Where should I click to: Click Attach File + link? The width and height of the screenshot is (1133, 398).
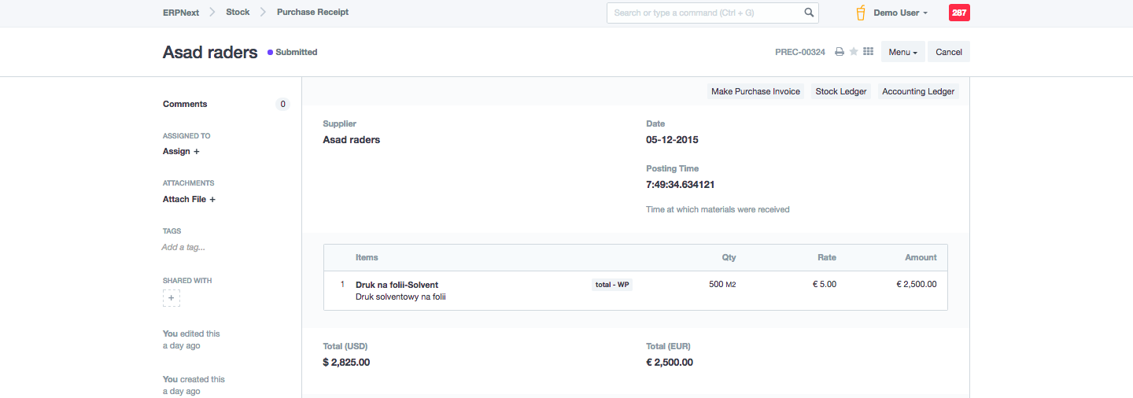(x=189, y=199)
